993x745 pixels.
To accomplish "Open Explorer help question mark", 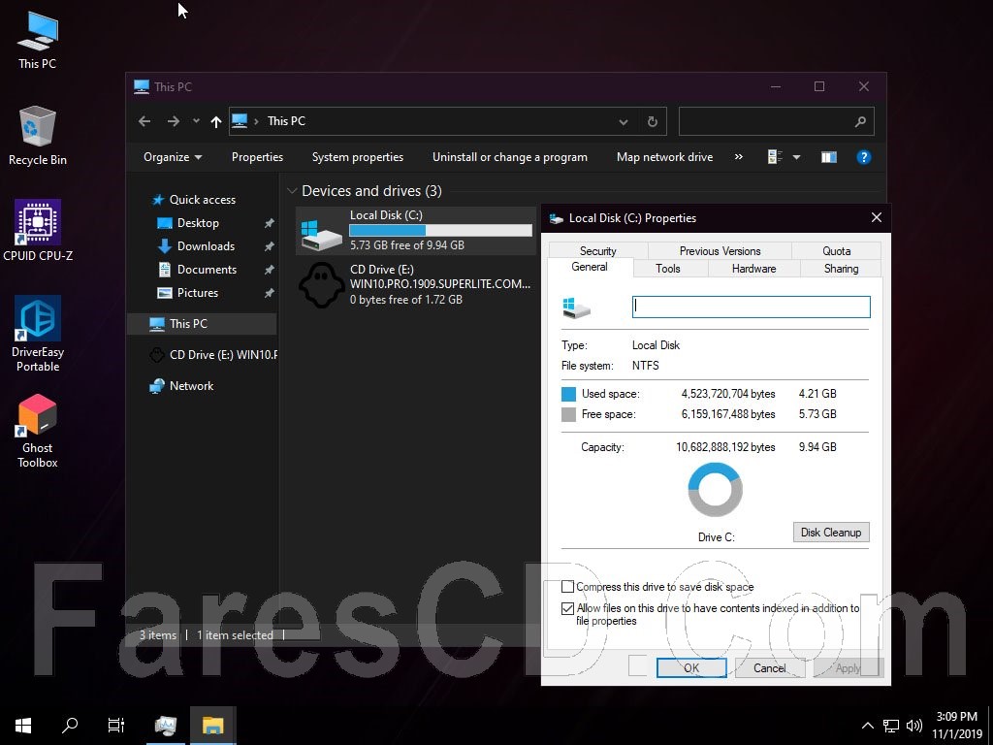I will pyautogui.click(x=863, y=157).
